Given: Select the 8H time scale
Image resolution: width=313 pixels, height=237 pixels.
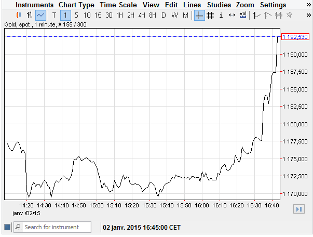Looking at the screenshot, I should (153, 15).
